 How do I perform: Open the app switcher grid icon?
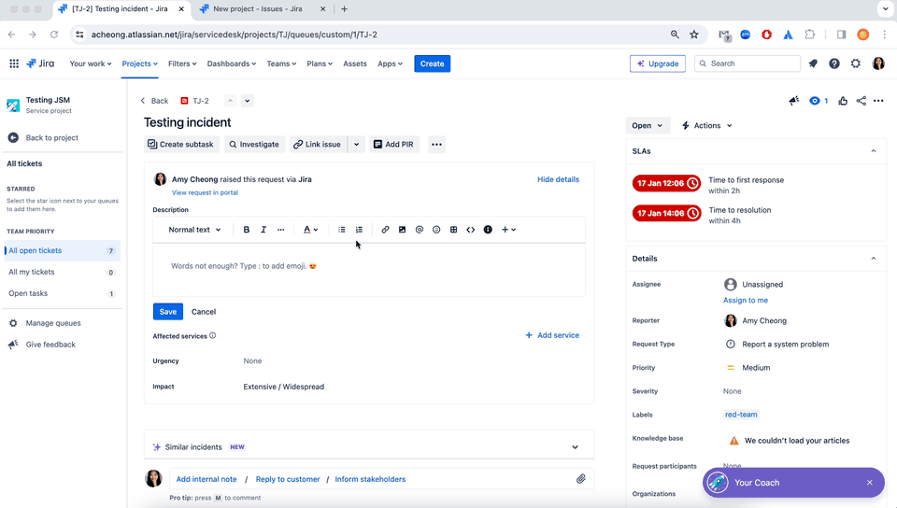click(14, 63)
